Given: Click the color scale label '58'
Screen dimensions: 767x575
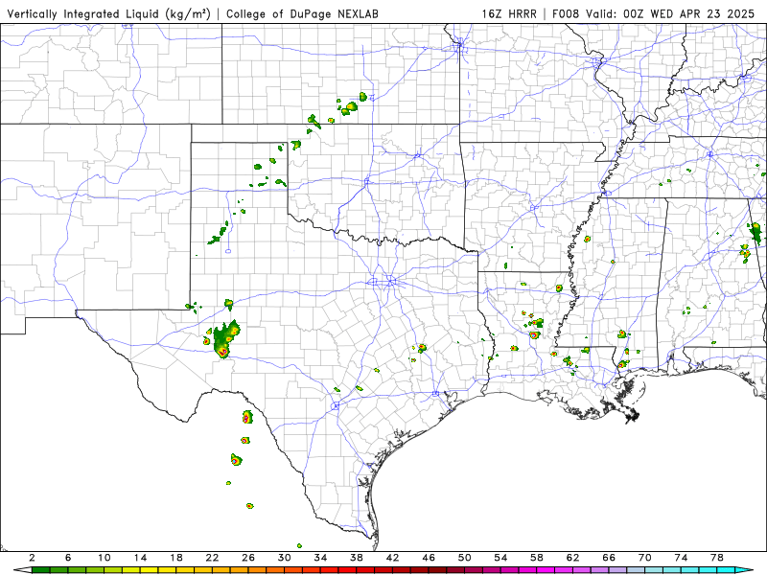Looking at the screenshot, I should (x=537, y=558).
